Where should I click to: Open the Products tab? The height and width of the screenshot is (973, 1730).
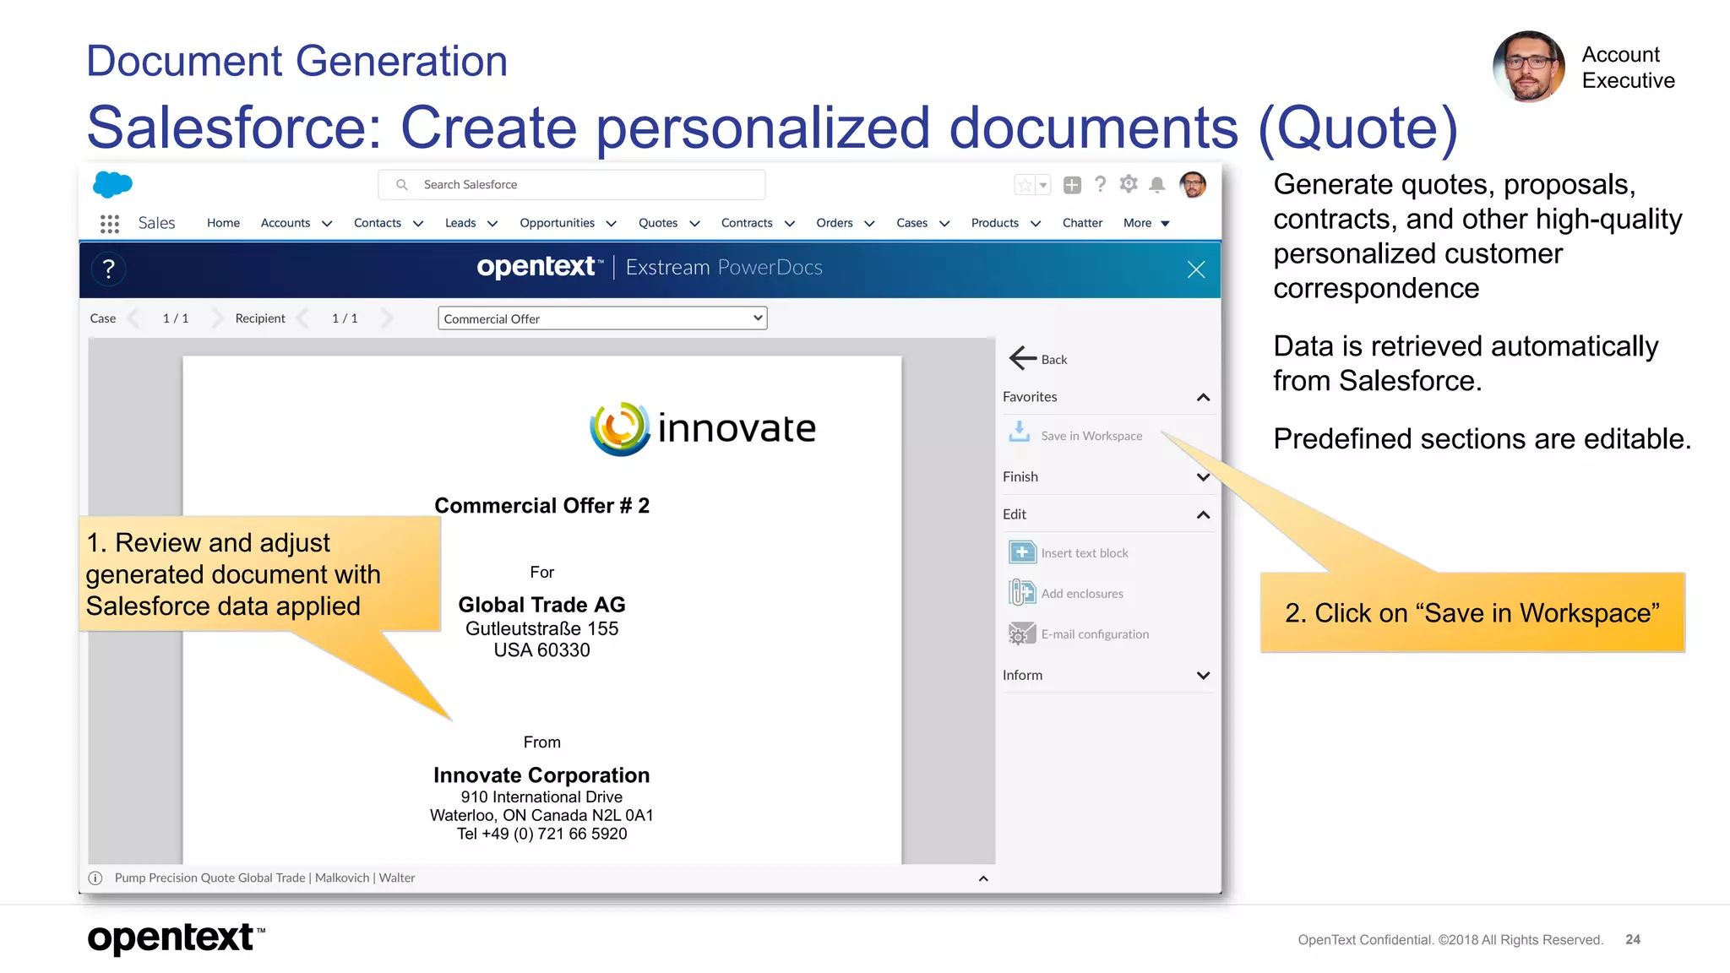click(994, 223)
